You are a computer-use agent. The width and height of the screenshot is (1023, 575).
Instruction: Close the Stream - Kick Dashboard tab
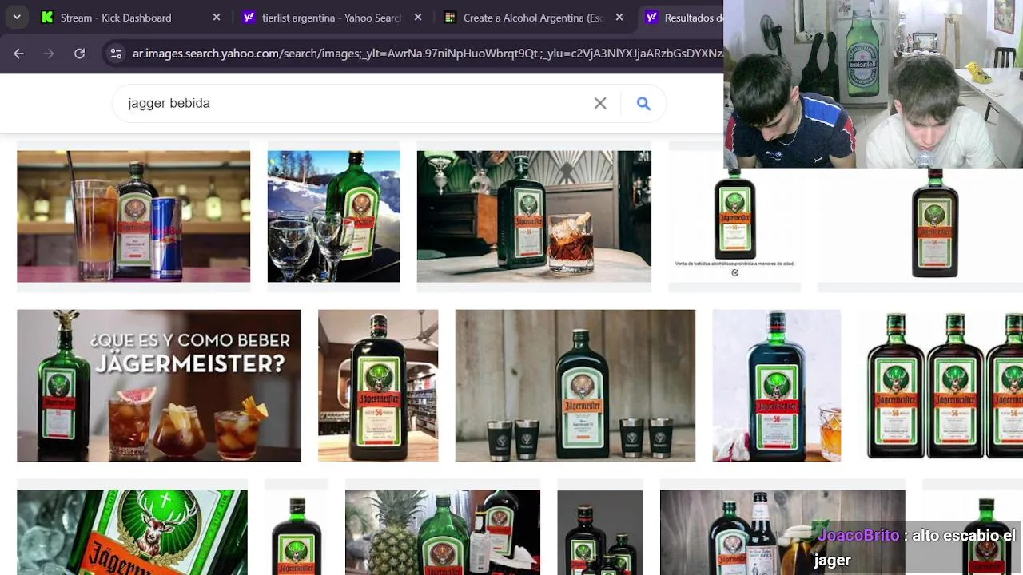pyautogui.click(x=216, y=17)
